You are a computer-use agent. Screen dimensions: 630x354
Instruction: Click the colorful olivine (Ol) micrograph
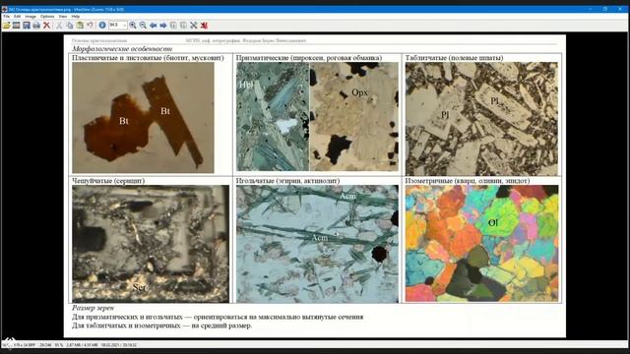[x=481, y=243]
